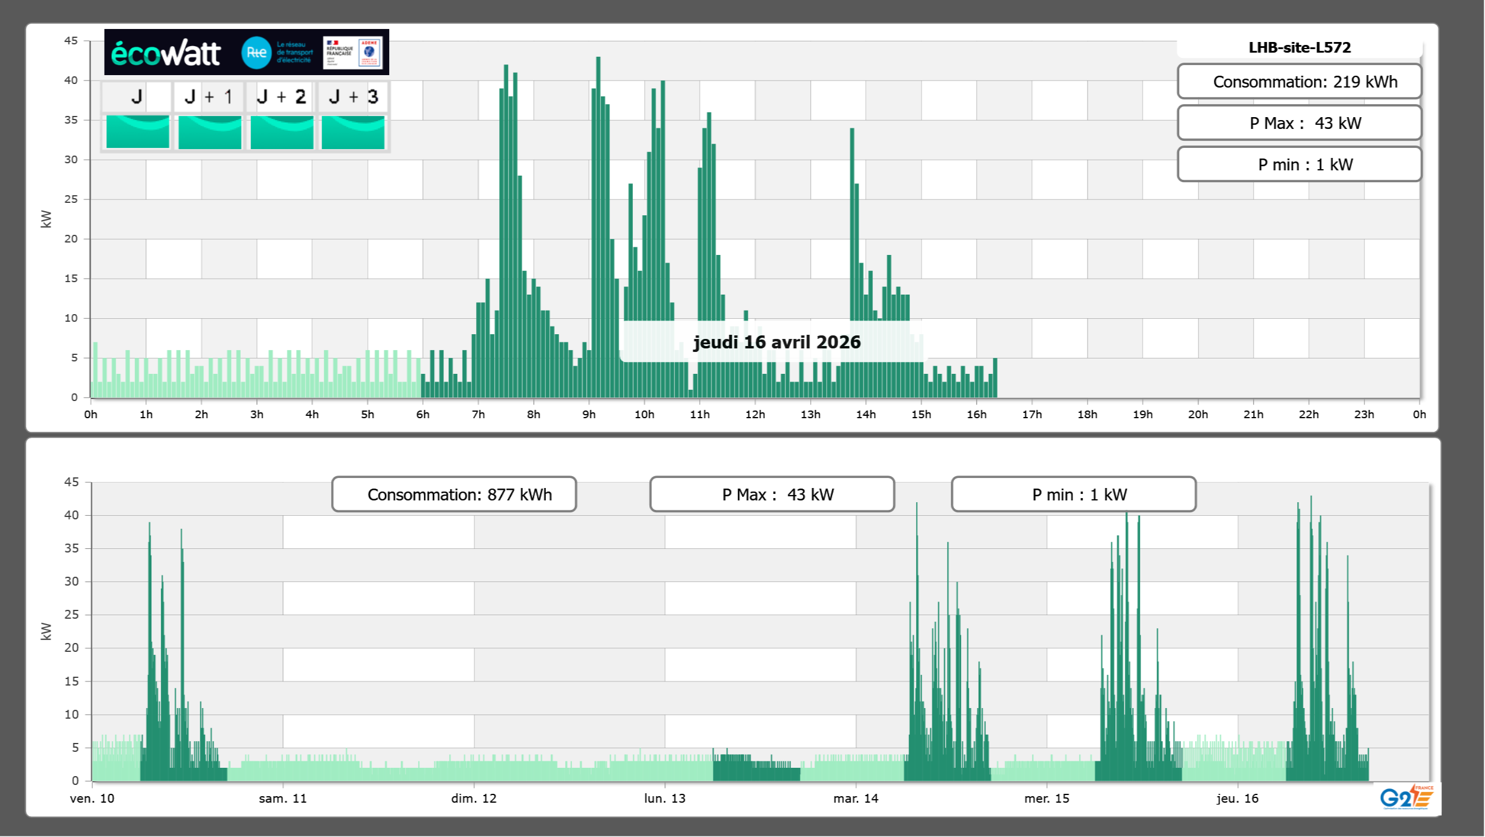Click the green J + 1 signal tile

coord(210,132)
